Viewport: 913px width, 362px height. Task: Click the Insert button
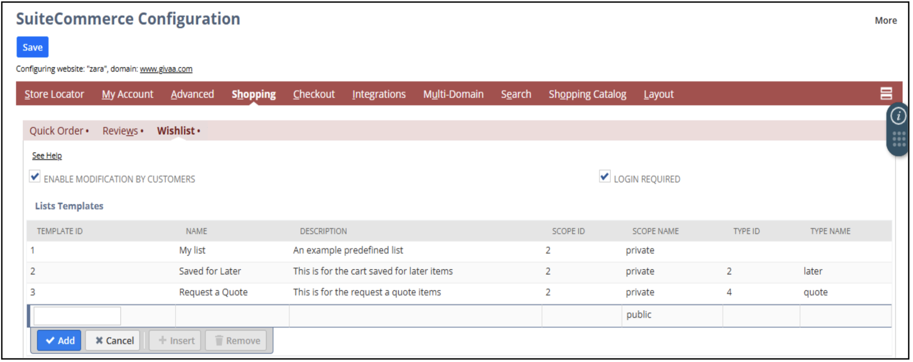point(175,341)
